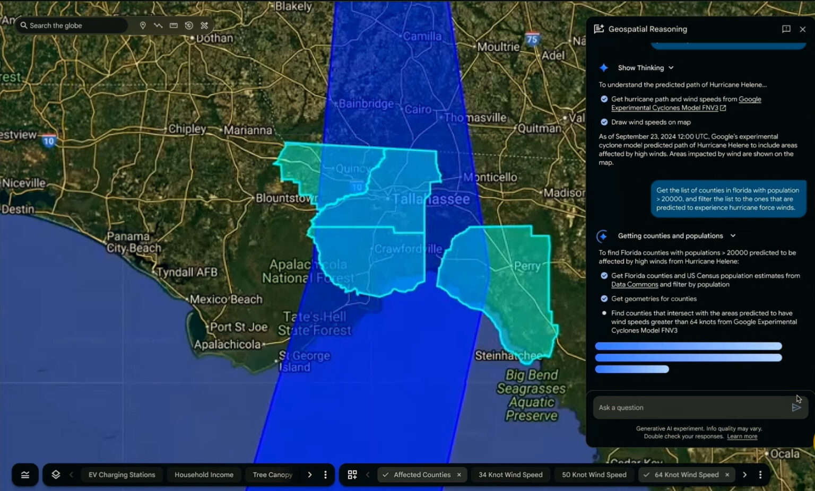Click the send arrow in question box

tap(796, 407)
